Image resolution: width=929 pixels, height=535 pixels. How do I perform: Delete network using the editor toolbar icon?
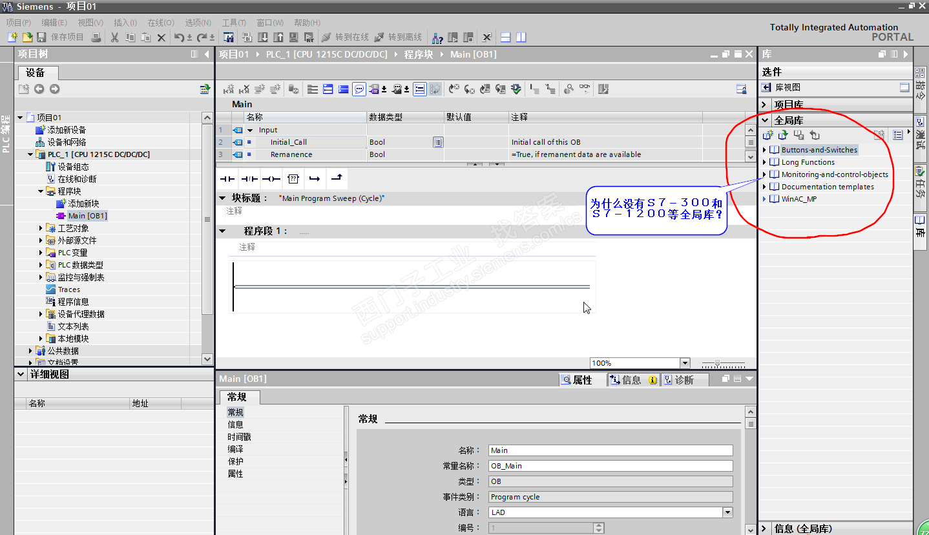[244, 89]
